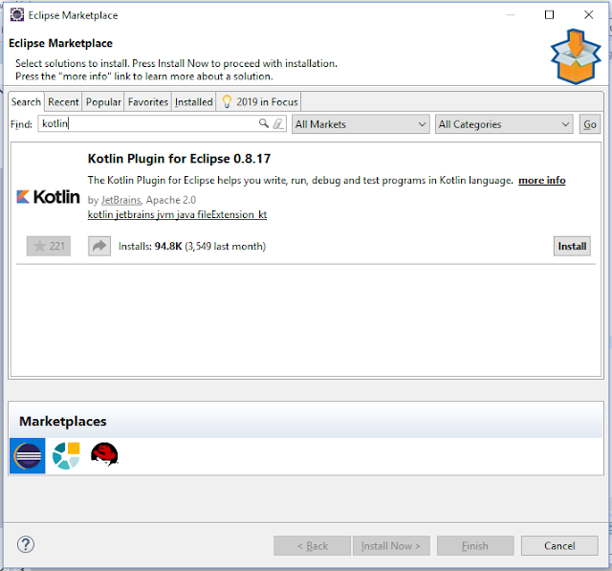Click the Go search button
This screenshot has width=612, height=571.
(590, 124)
